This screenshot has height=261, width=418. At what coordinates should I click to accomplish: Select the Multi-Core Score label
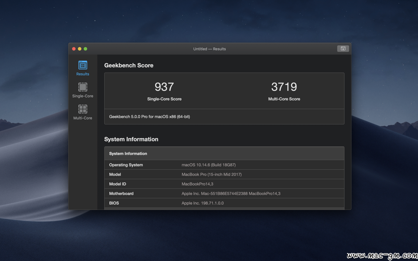[x=284, y=99]
